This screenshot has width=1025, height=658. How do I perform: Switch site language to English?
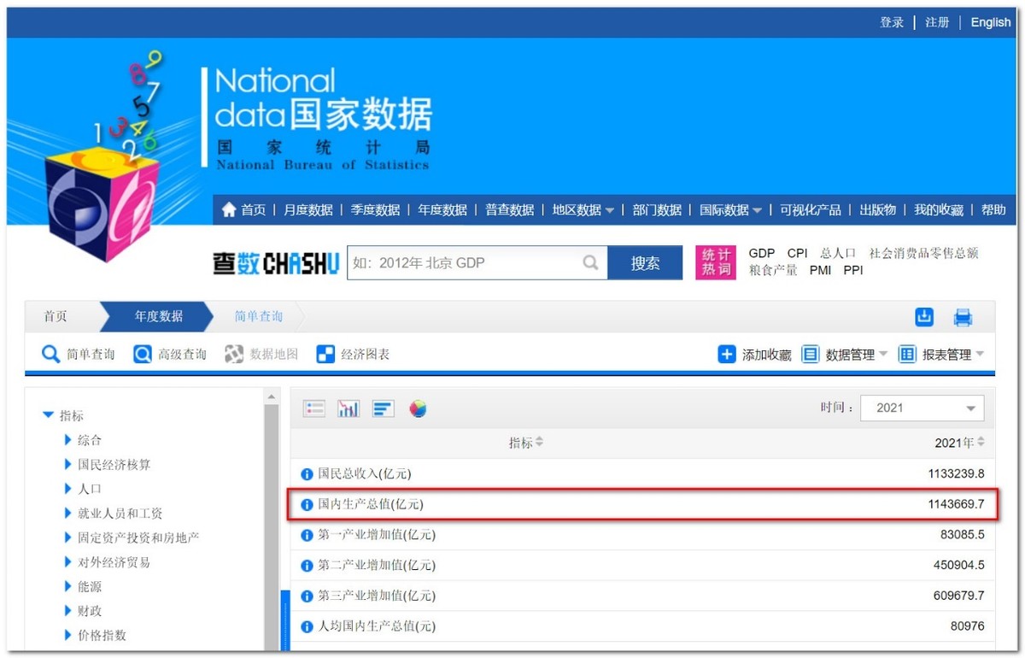coord(989,22)
